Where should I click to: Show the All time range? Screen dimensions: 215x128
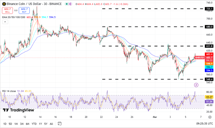[x=51, y=124]
